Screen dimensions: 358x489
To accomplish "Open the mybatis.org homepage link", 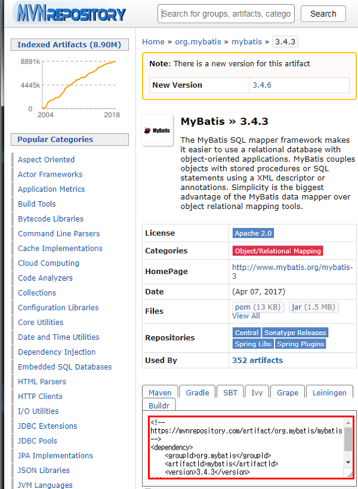I will (x=292, y=271).
